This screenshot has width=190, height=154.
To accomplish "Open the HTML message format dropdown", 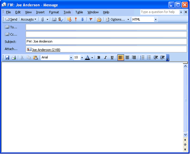I will [156, 20].
